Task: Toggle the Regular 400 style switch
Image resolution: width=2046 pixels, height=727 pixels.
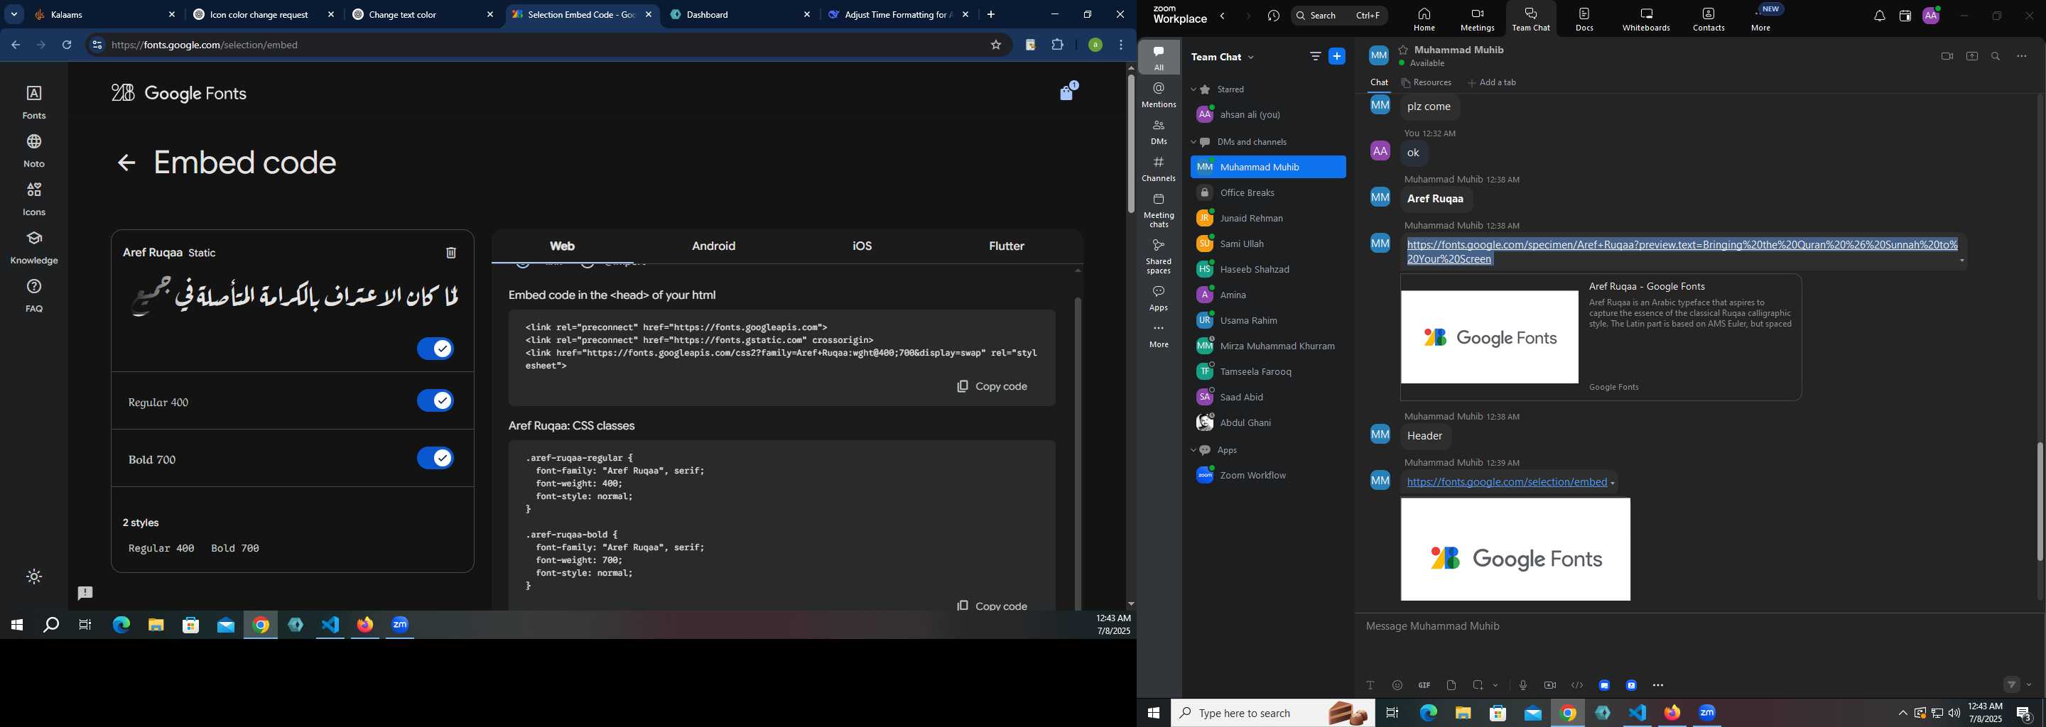Action: tap(435, 401)
